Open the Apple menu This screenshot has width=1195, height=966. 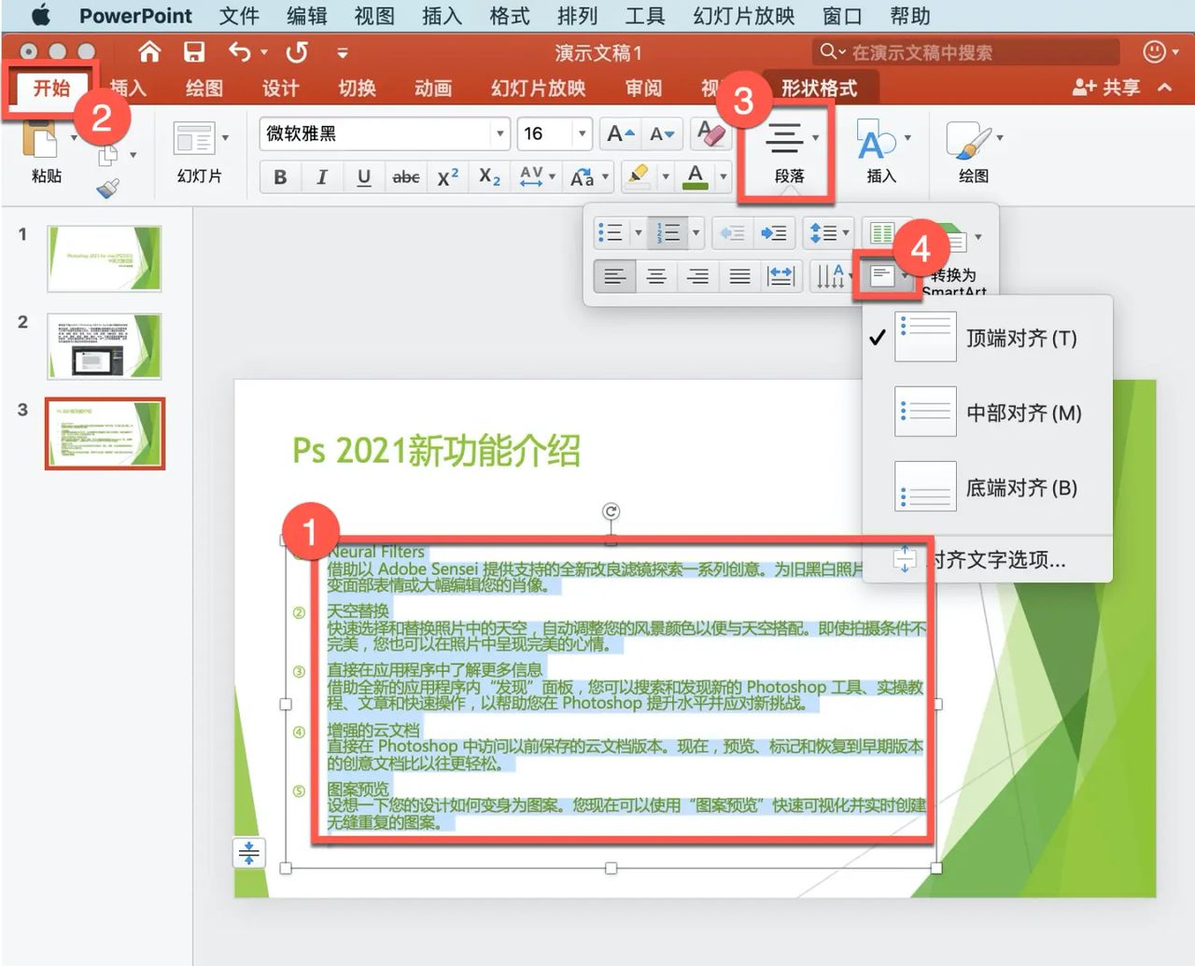39,16
